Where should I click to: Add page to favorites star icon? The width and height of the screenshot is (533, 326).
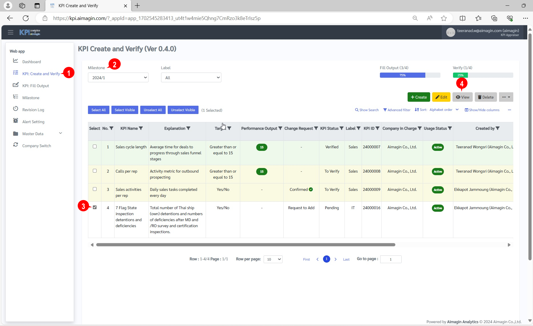tap(444, 18)
